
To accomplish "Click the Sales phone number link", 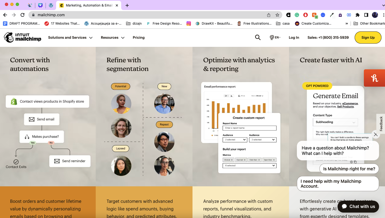I will coord(328,37).
